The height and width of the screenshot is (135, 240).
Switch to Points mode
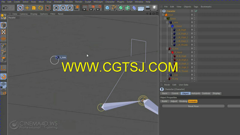[x=3, y=46]
